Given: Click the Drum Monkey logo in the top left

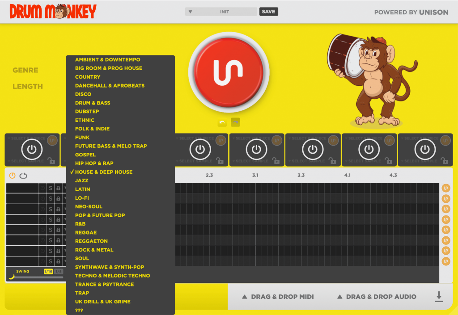Looking at the screenshot, I should [x=49, y=11].
